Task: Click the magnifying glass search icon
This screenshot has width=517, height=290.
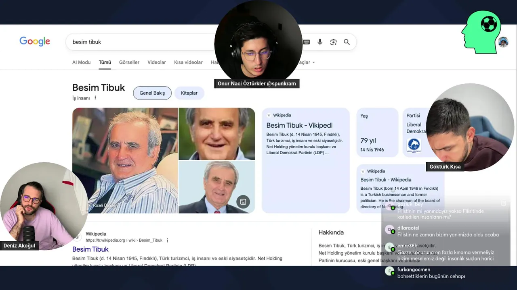Action: pyautogui.click(x=347, y=42)
